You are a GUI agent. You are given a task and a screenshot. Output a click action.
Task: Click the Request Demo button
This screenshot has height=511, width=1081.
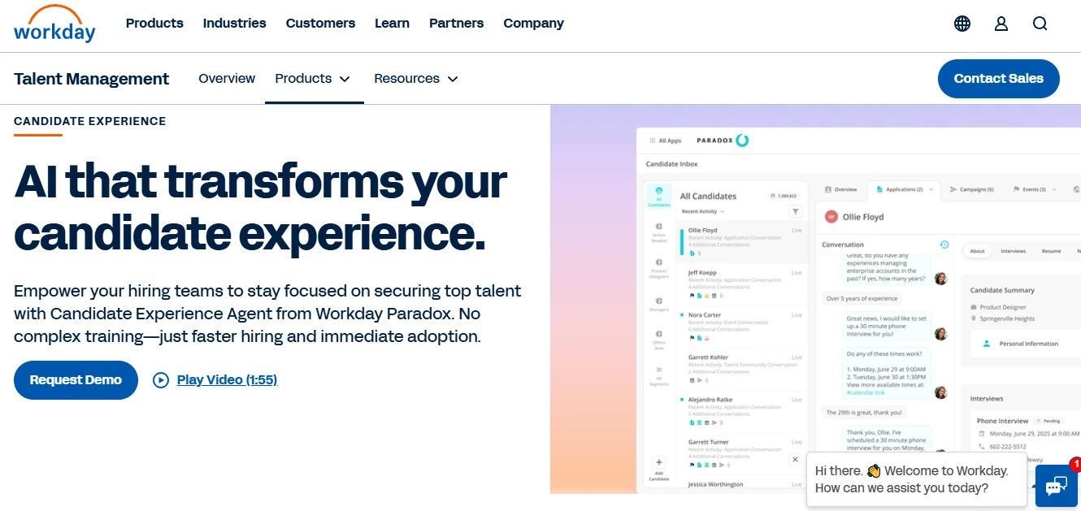pyautogui.click(x=76, y=380)
